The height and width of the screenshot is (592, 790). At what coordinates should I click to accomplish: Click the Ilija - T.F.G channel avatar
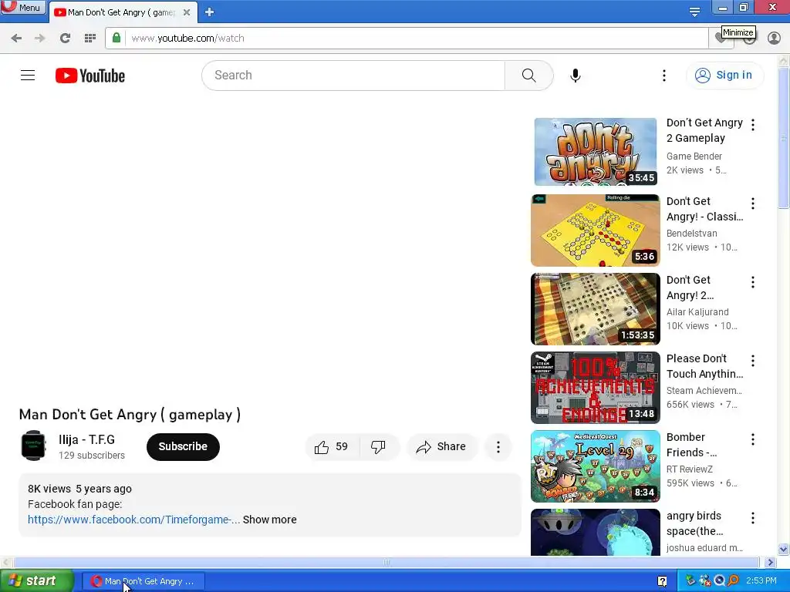[33, 446]
